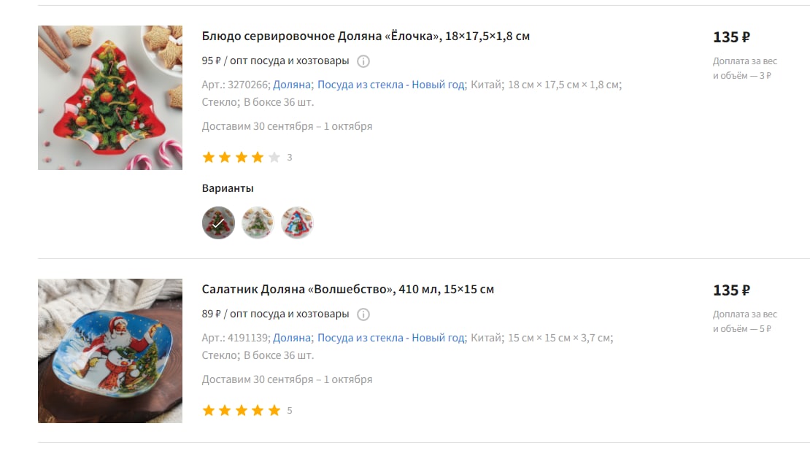Viewport: 810px width, 464px height.
Task: Click the 'Варианты' heading above the swatches
Action: point(228,189)
